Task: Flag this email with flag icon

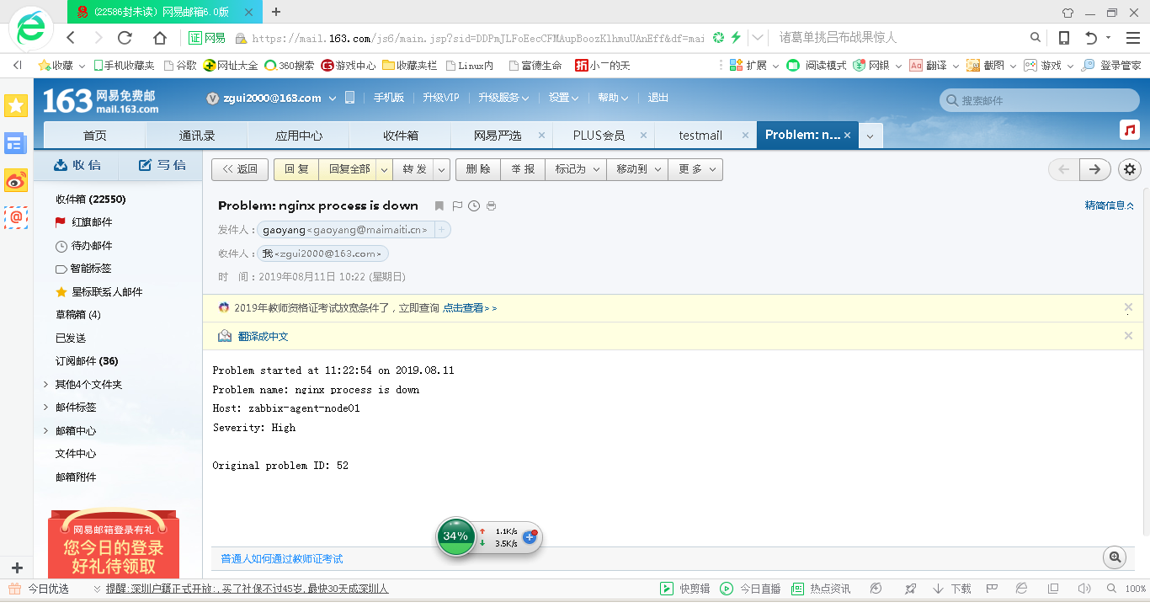Action: (457, 205)
